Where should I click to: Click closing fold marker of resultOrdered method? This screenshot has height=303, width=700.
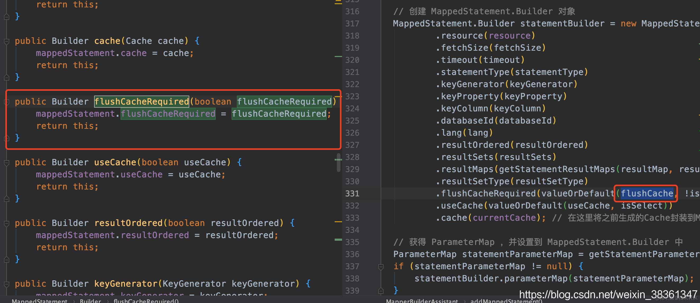point(7,260)
